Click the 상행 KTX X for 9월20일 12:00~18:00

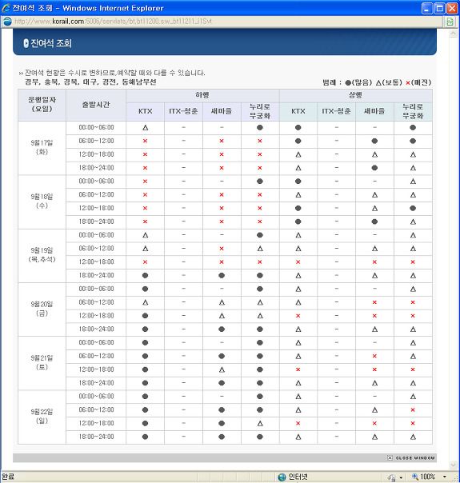298,316
